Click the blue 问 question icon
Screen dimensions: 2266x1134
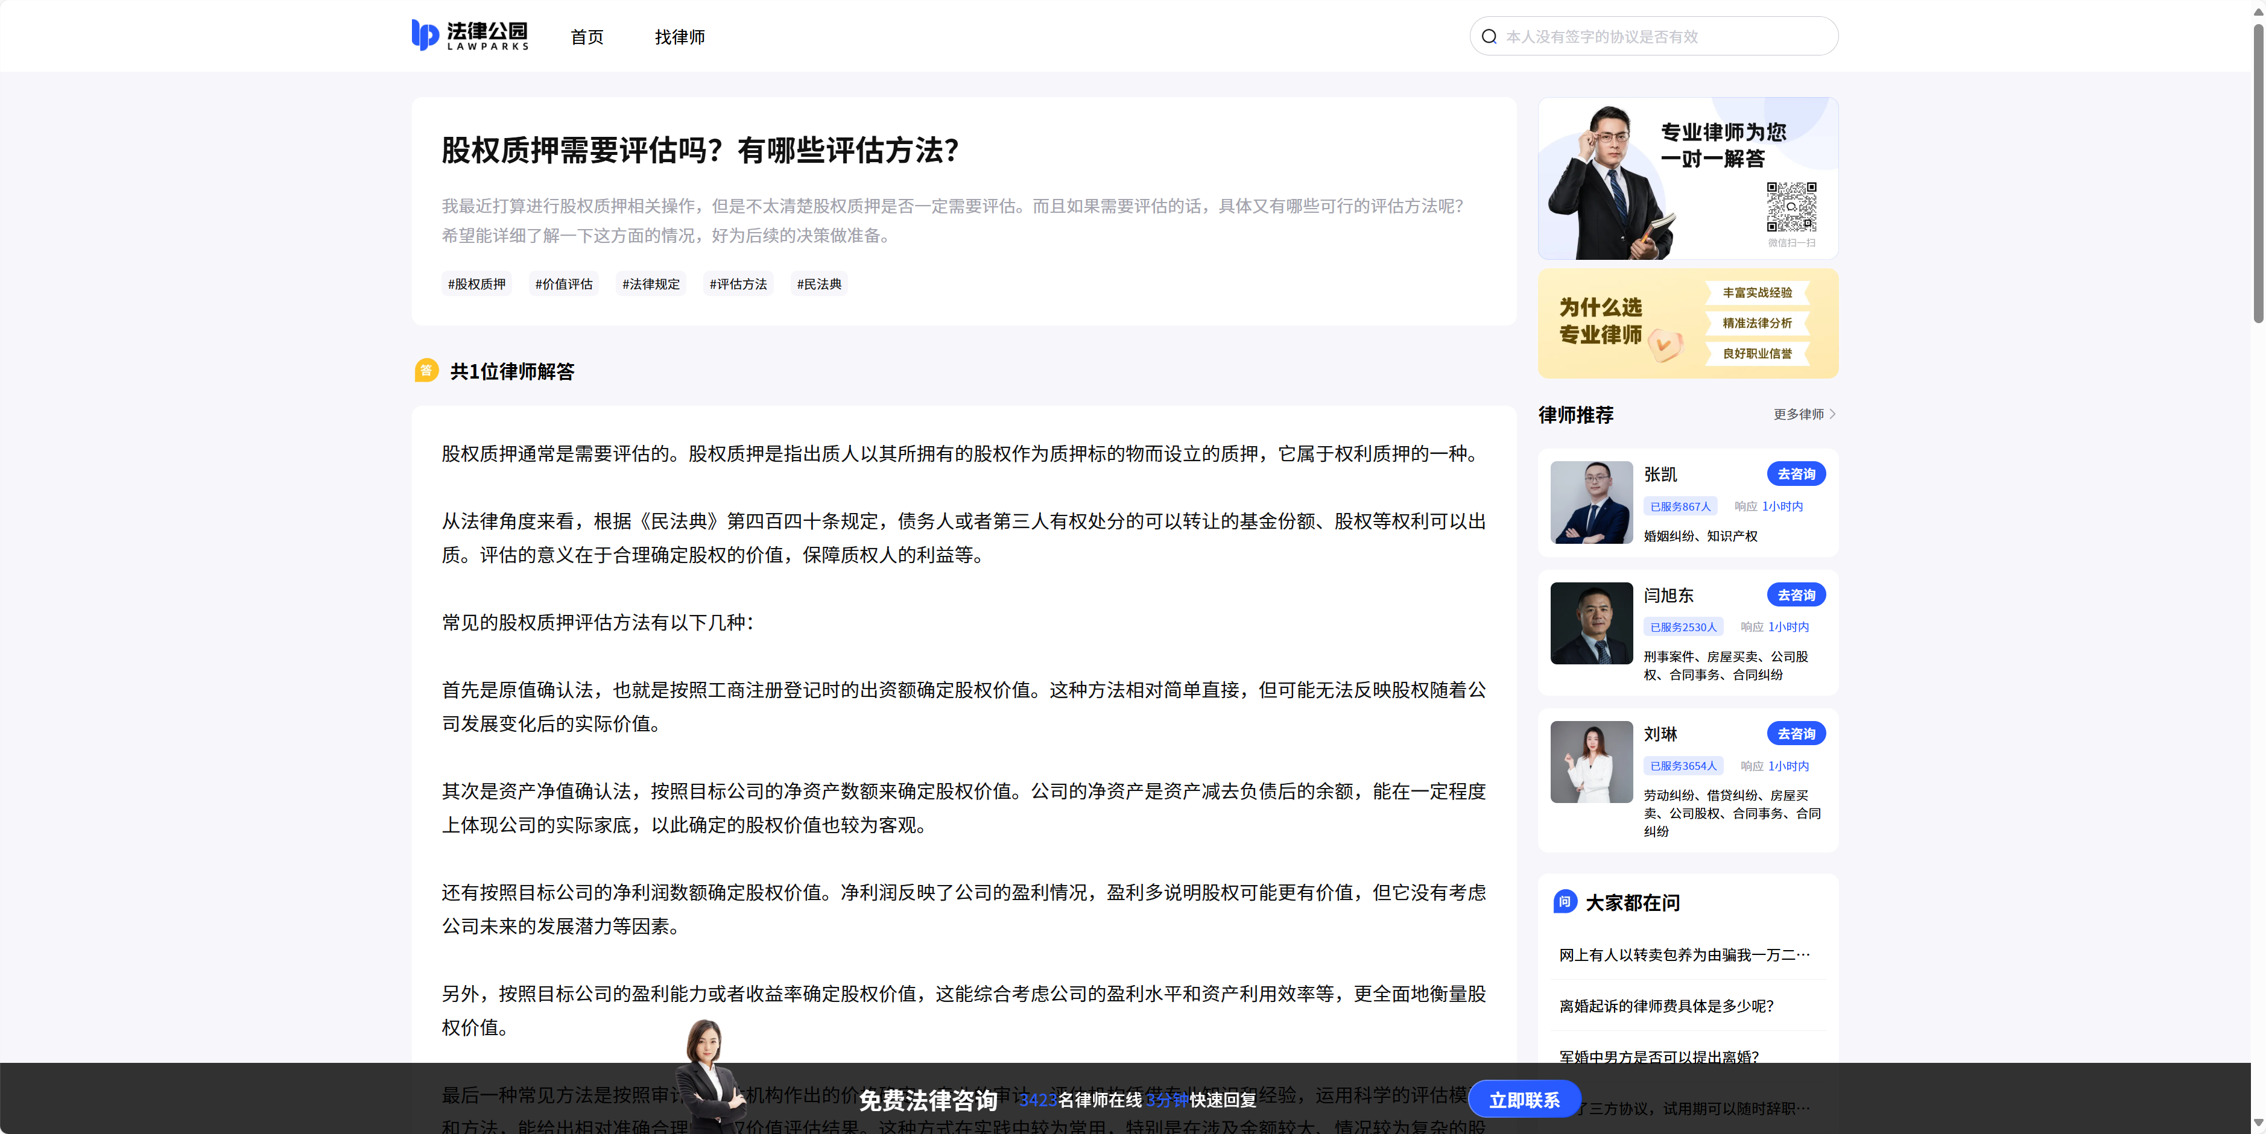tap(1565, 902)
